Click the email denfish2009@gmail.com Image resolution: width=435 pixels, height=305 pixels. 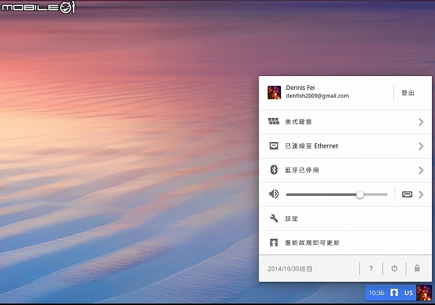317,96
